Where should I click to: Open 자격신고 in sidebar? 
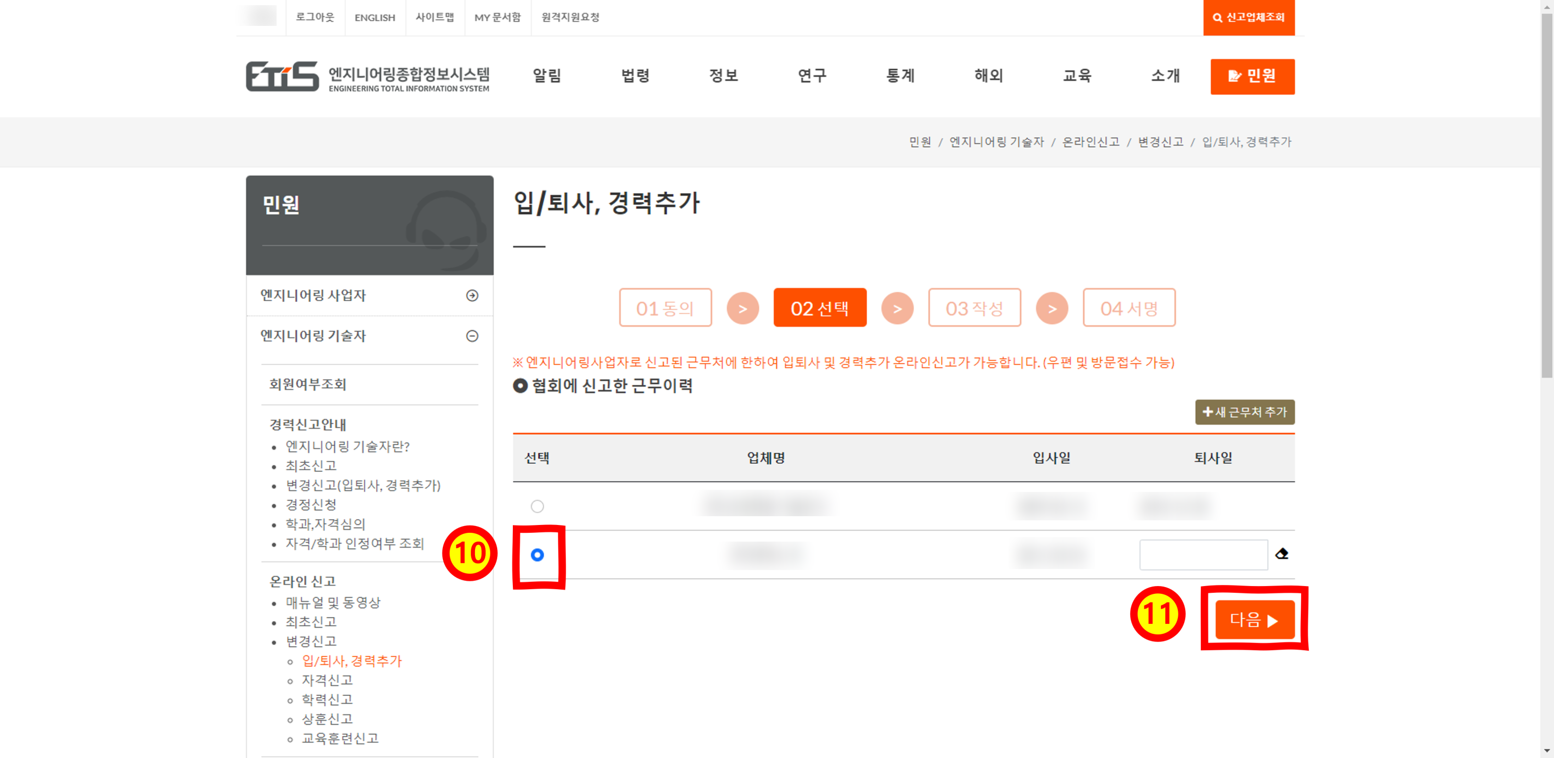(327, 680)
